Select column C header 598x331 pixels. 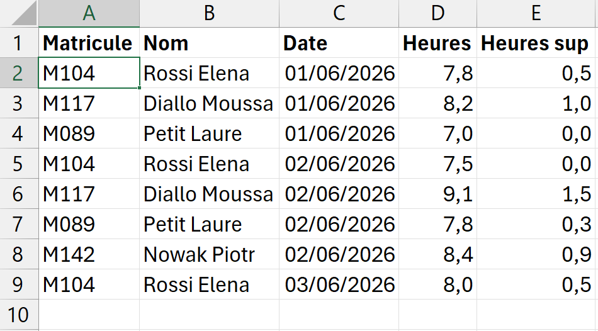pyautogui.click(x=339, y=13)
